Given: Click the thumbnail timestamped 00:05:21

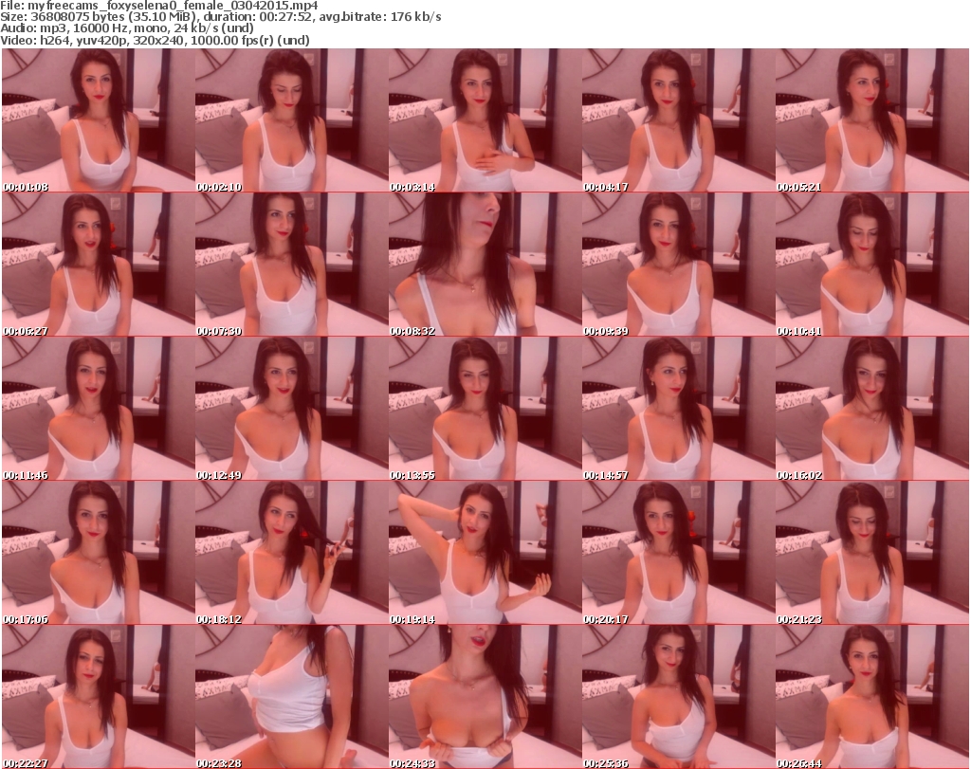Looking at the screenshot, I should [872, 120].
